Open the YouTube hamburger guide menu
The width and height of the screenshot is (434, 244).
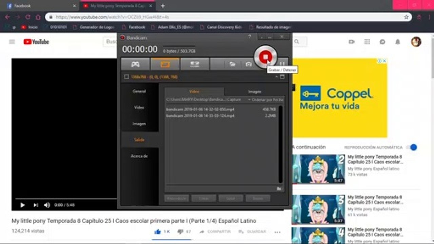point(12,42)
